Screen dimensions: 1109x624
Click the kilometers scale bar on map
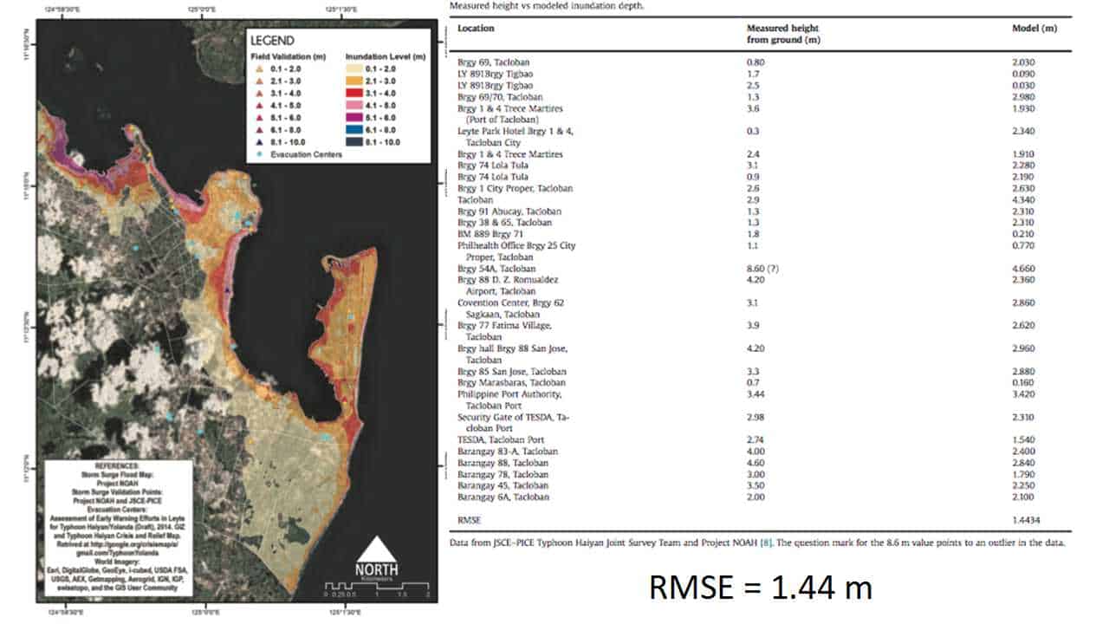[377, 588]
